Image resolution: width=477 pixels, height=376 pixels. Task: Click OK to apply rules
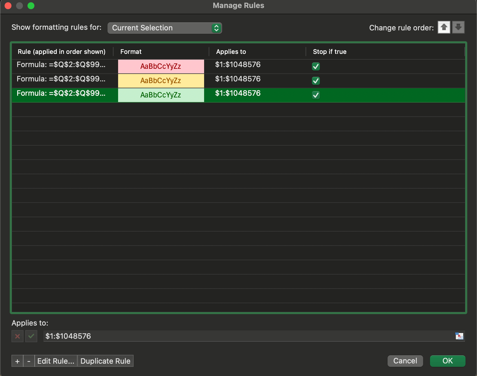point(447,361)
